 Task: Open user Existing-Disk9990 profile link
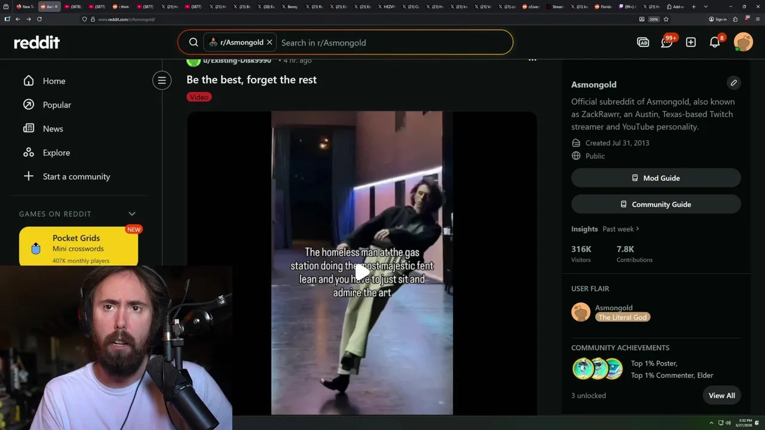click(237, 60)
